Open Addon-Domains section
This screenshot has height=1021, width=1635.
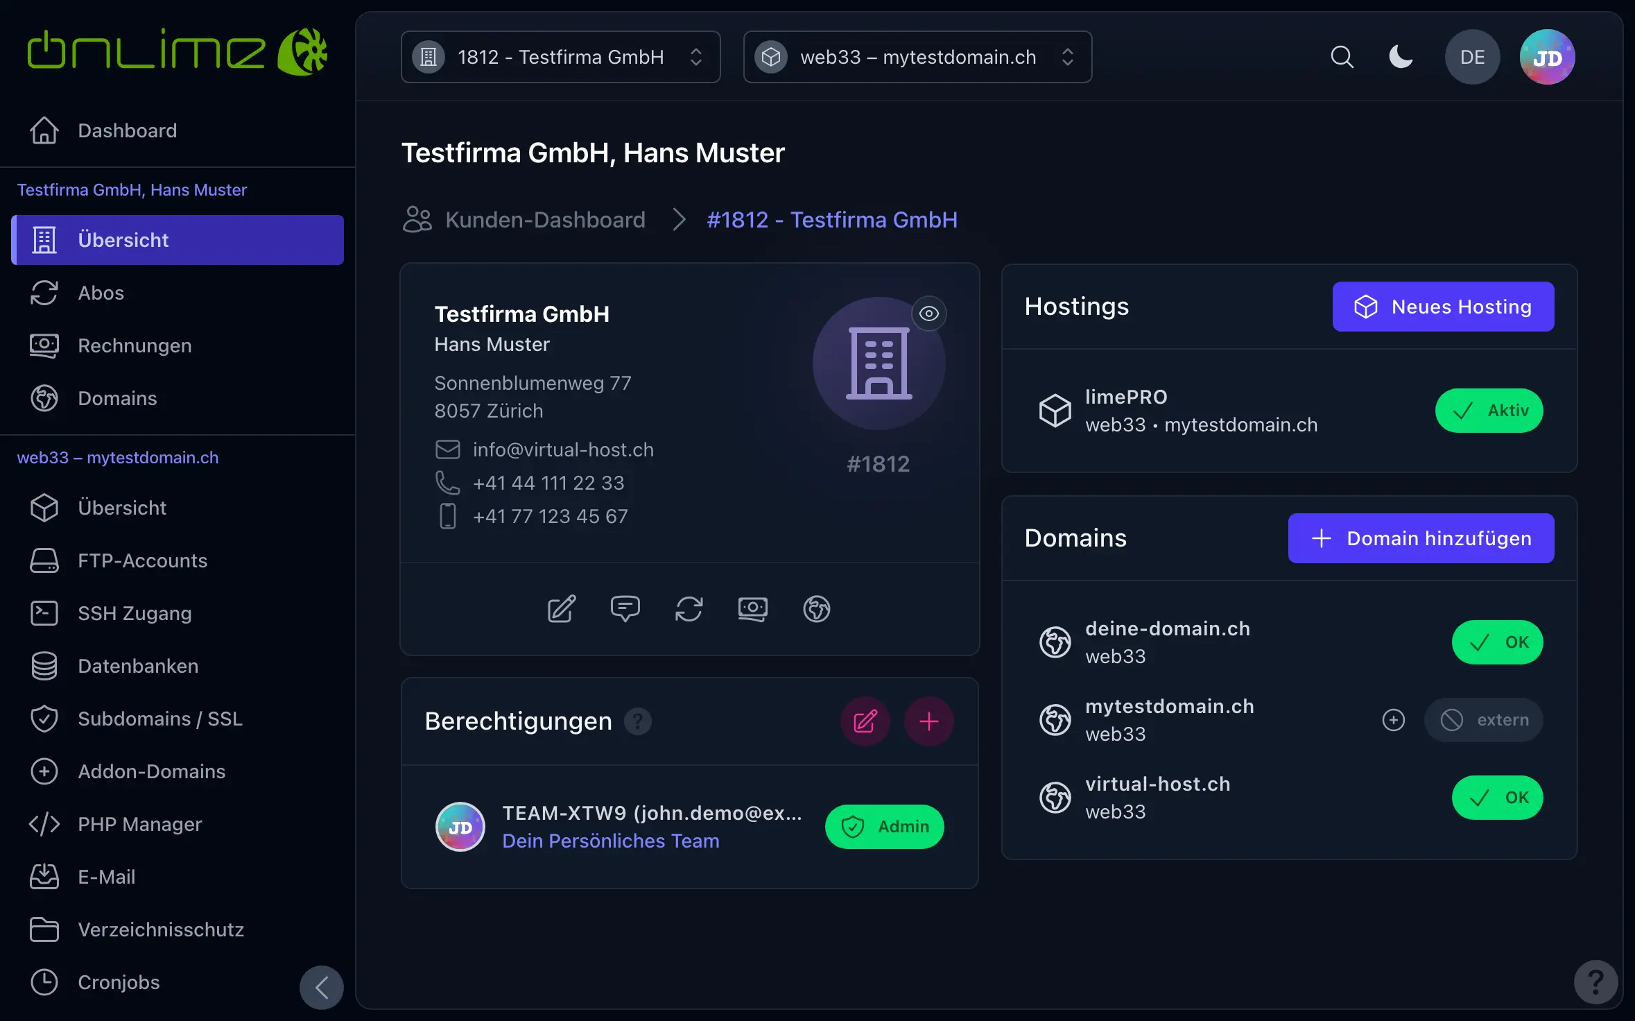click(177, 771)
